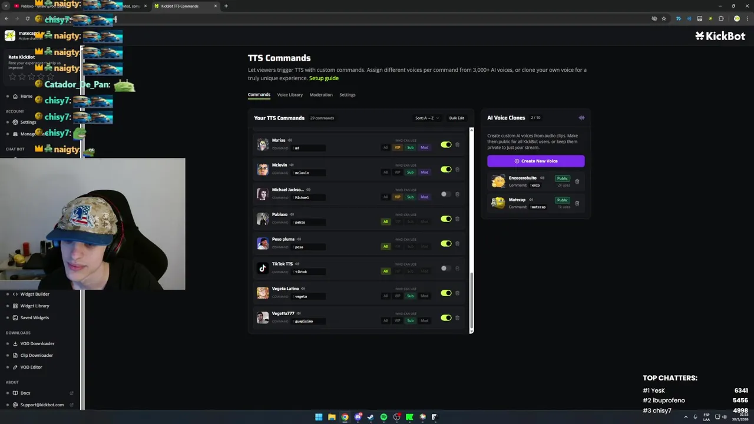Toggle VIP permission for Matias
Image resolution: width=754 pixels, height=424 pixels.
click(x=398, y=147)
